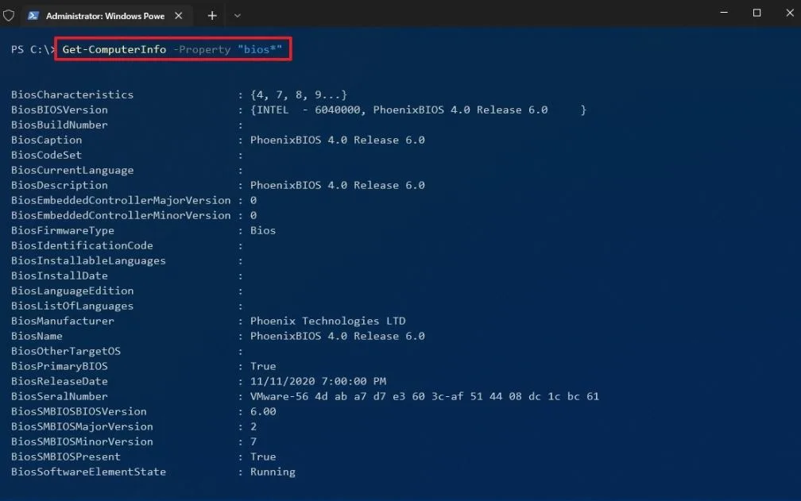The height and width of the screenshot is (501, 801).
Task: Click the "bios*" string argument
Action: pos(260,49)
